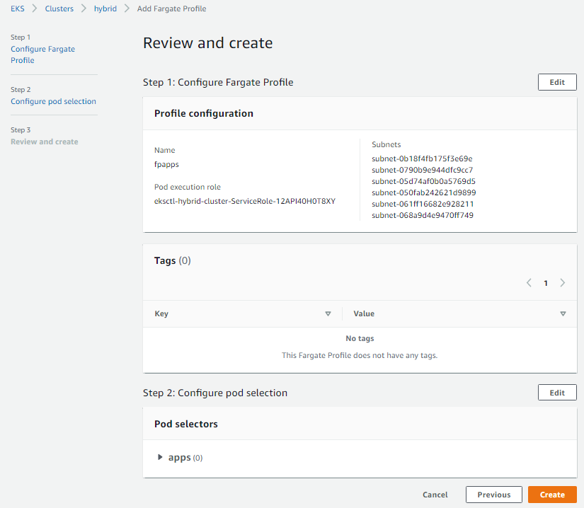
Task: Cancel the Fargate profile creation
Action: point(435,495)
